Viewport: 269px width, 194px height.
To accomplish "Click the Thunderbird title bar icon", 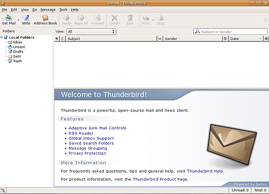I will pos(3,3).
